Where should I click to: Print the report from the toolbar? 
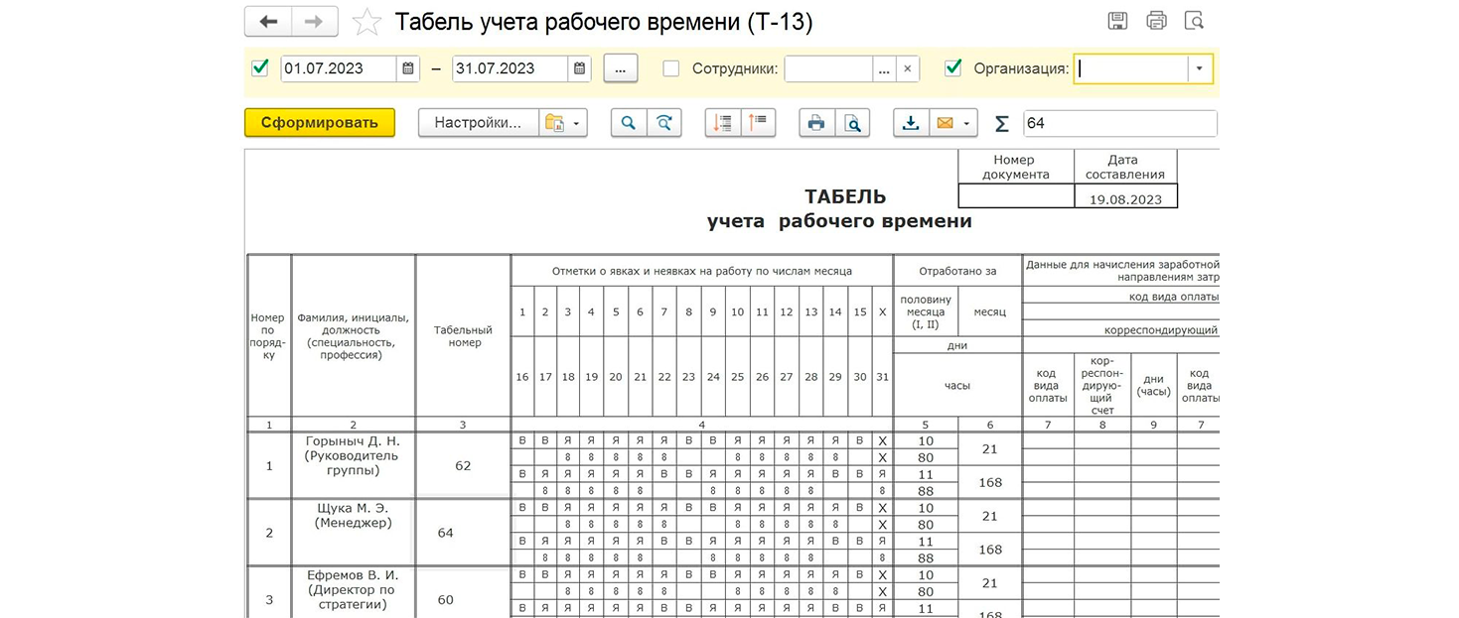[816, 123]
